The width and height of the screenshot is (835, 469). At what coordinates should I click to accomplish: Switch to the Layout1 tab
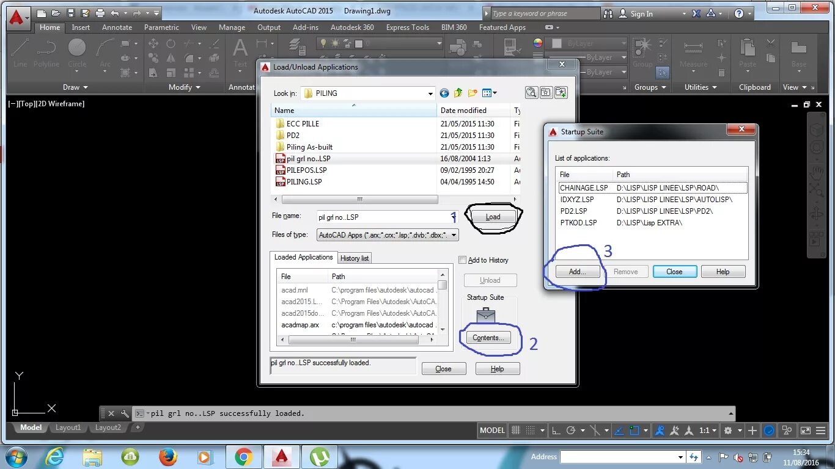pyautogui.click(x=68, y=427)
